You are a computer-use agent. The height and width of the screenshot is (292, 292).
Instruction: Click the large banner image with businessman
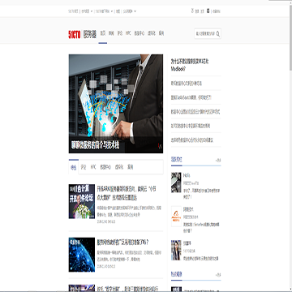116,104
